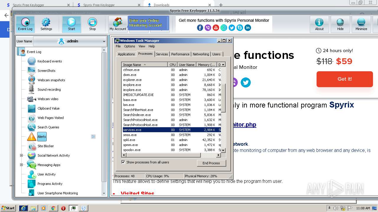Select Sound recording log item
This screenshot has height=212, width=378.
tap(49, 90)
